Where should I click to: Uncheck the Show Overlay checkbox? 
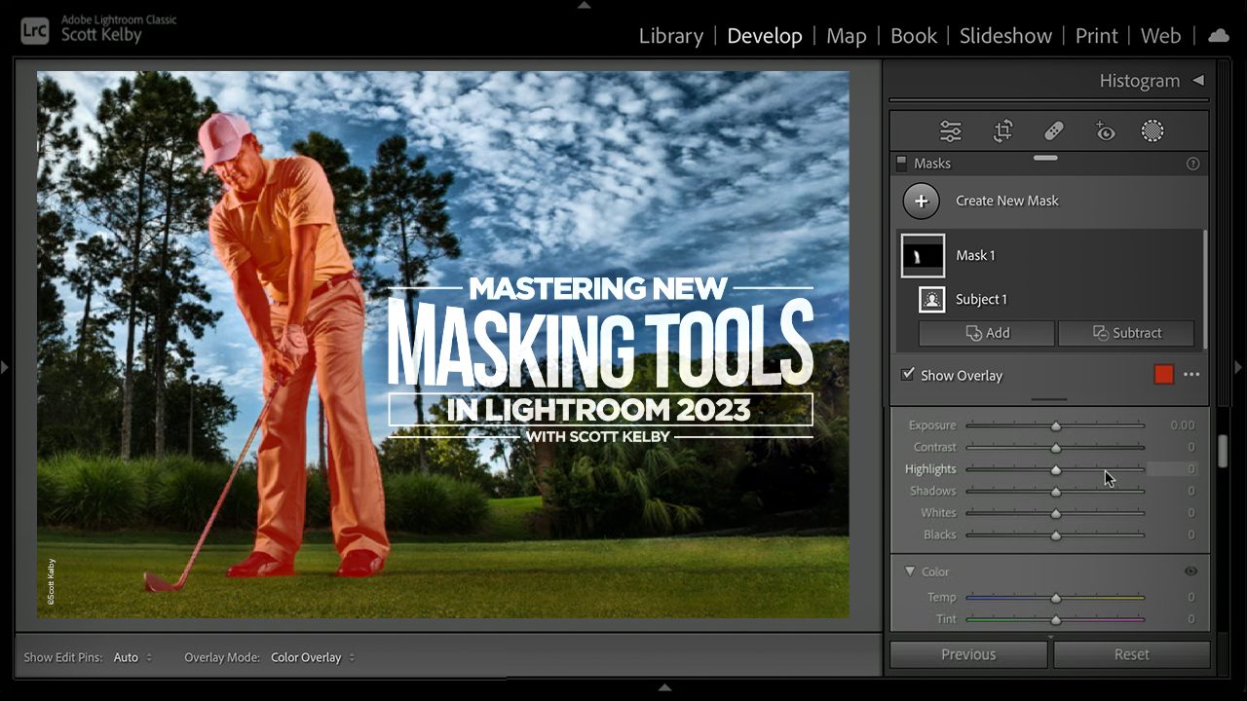(x=908, y=375)
